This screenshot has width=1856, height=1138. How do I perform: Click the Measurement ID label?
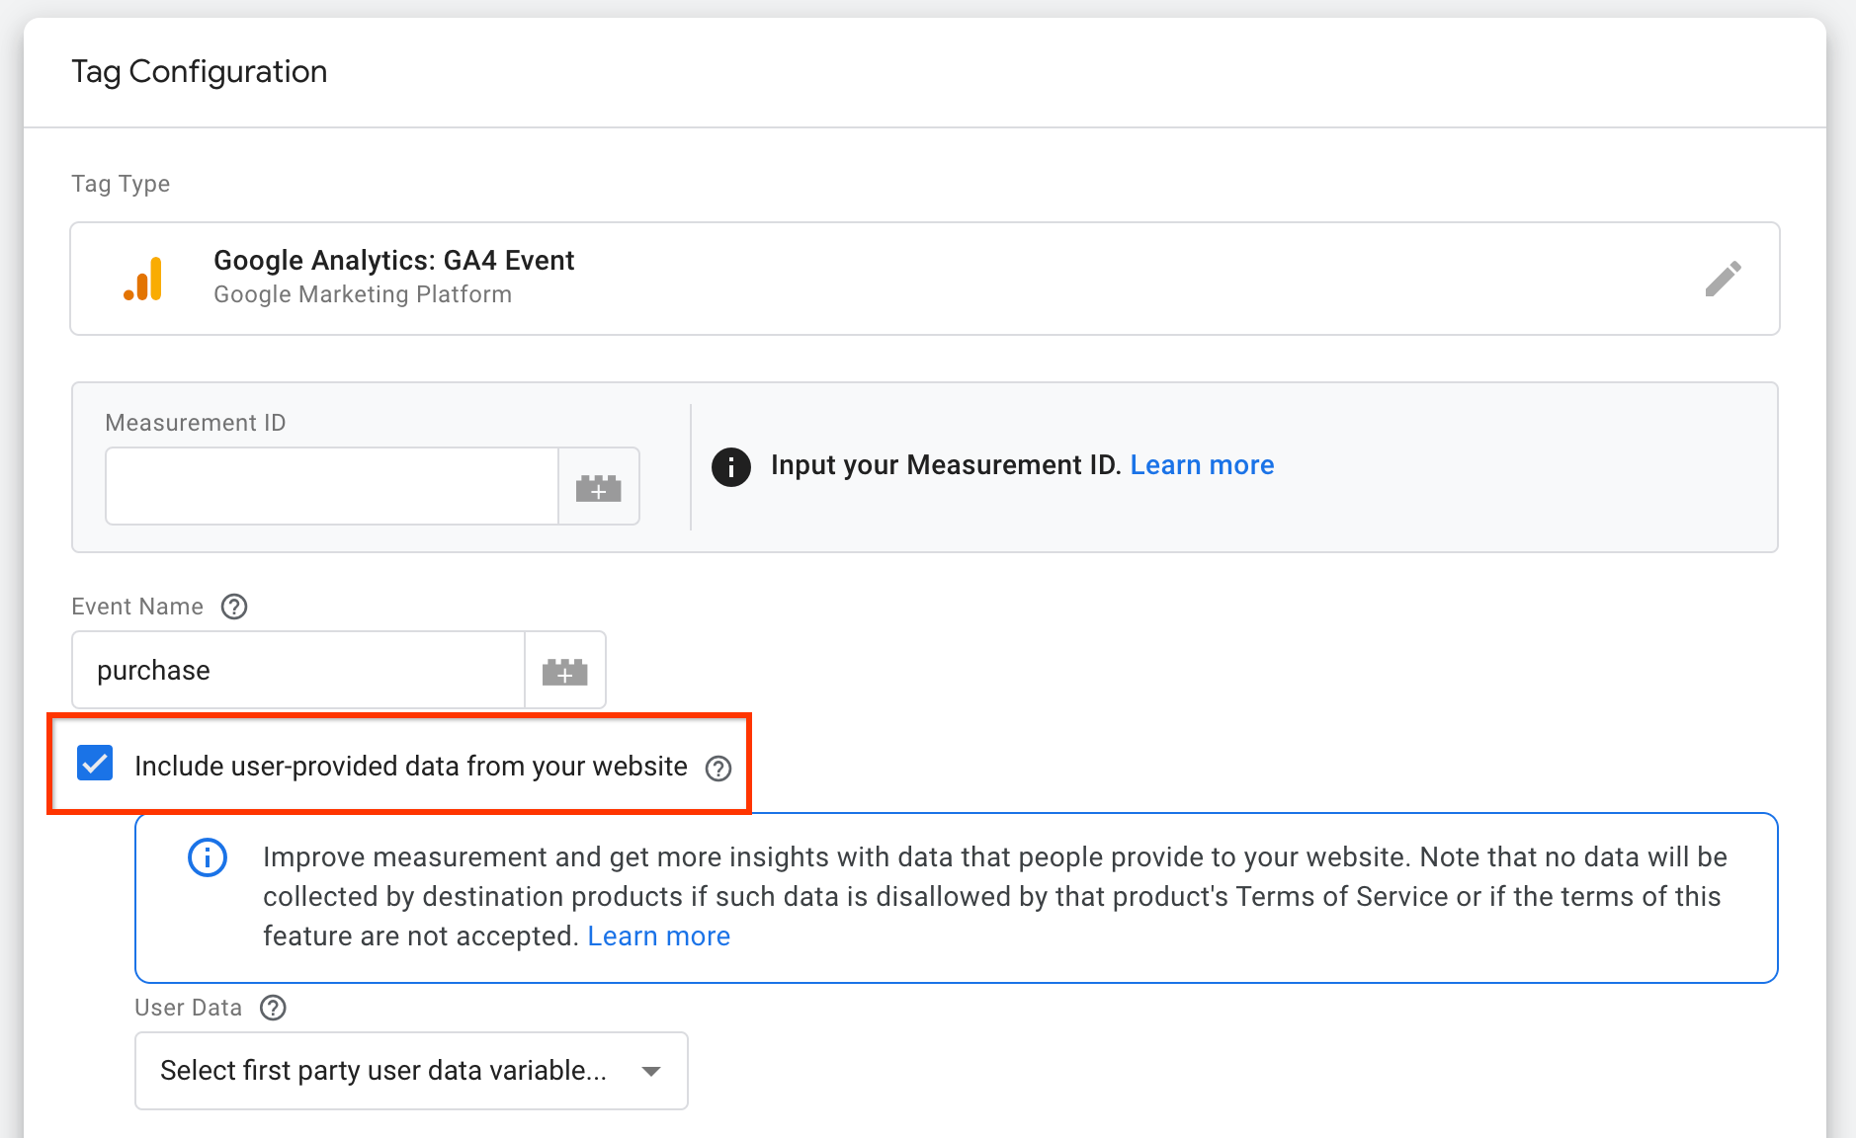[x=196, y=423]
